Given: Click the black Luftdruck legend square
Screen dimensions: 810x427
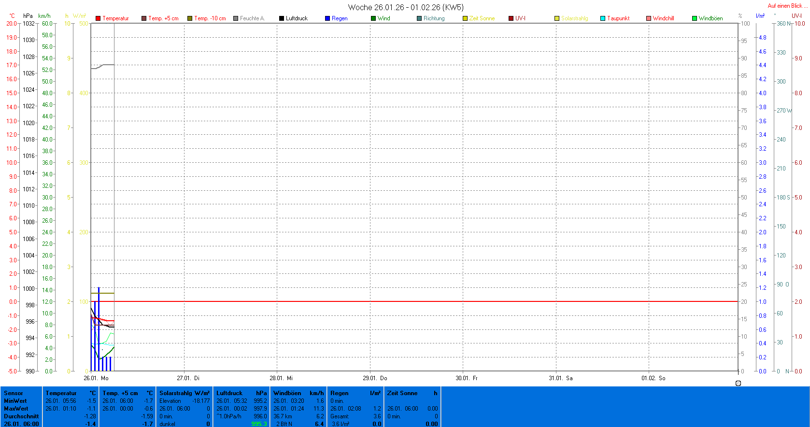Looking at the screenshot, I should coord(282,18).
